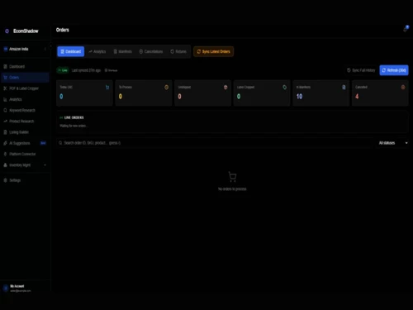Click the cart icon on Today card
Screen dimensions: 413x310
pos(107,88)
